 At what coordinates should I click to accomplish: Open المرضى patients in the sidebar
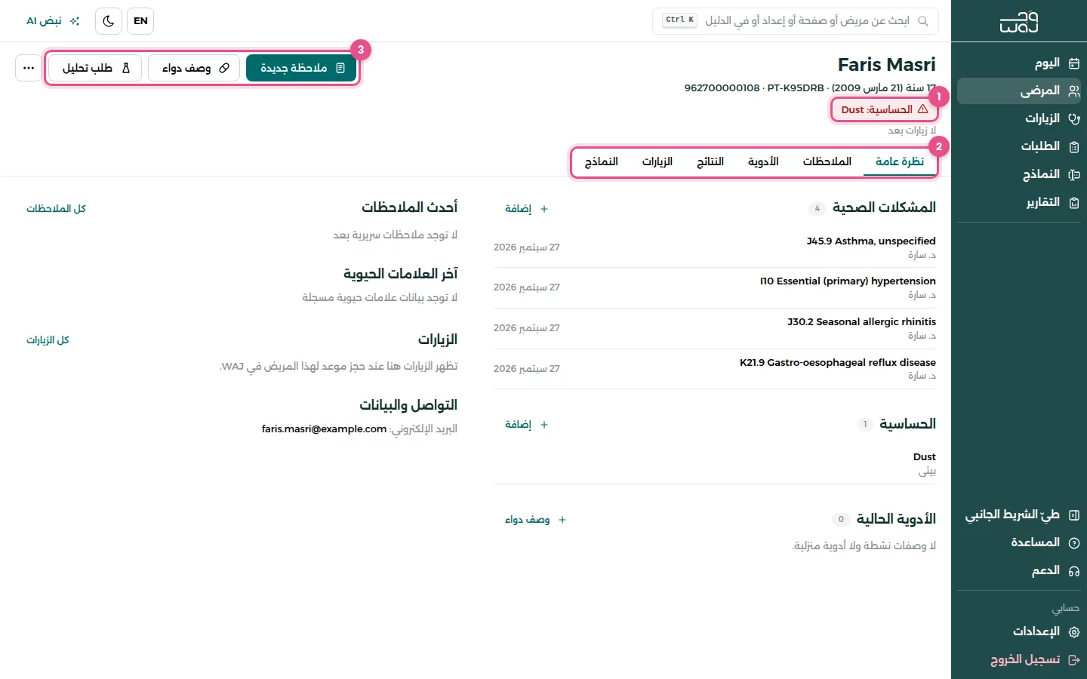[1019, 91]
